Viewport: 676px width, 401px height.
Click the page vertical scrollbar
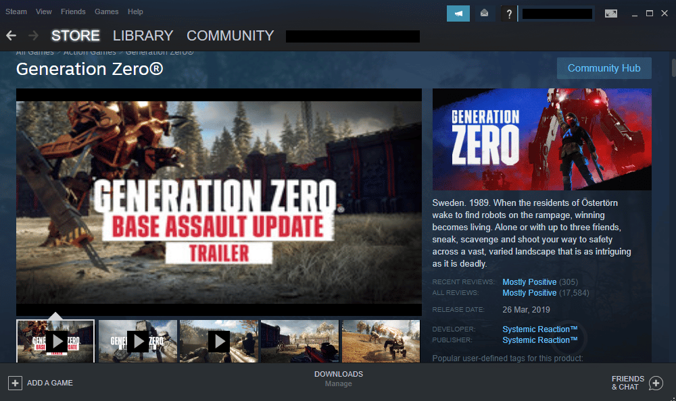click(673, 68)
